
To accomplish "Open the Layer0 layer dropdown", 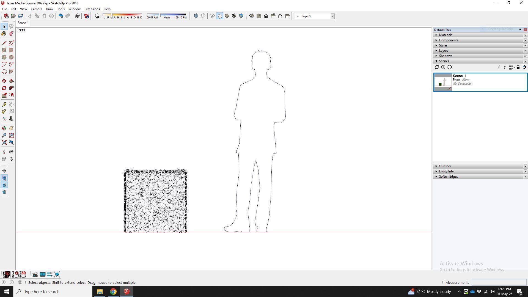I will (332, 16).
